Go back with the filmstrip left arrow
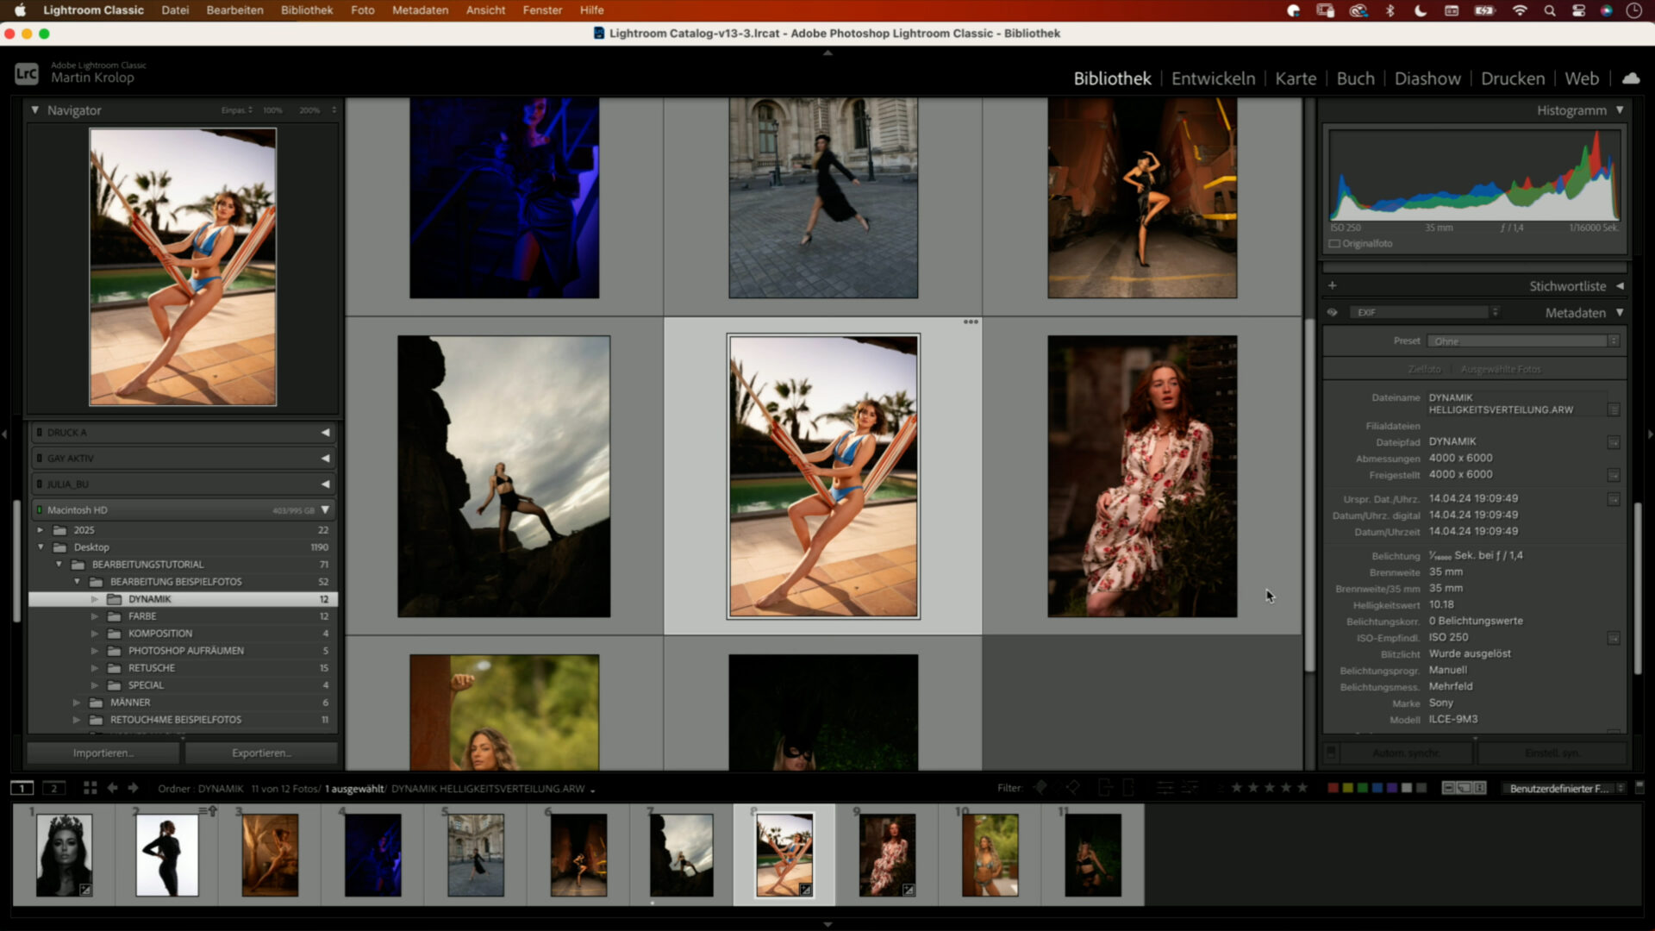Viewport: 1655px width, 931px height. [x=112, y=788]
